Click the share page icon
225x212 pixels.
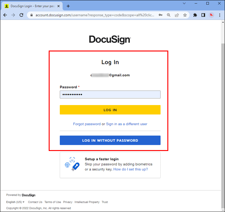coord(177,15)
